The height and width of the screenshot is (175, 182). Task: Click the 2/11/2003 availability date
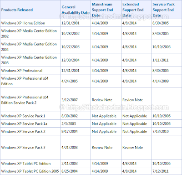(x=70, y=164)
